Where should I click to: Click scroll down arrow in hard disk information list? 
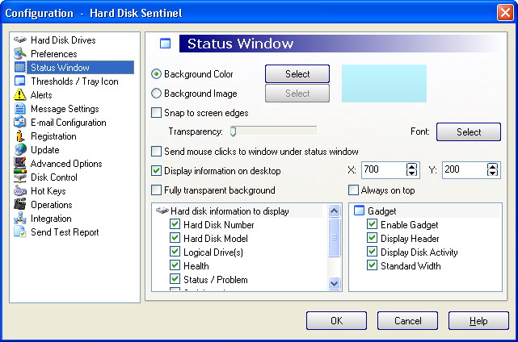click(335, 283)
